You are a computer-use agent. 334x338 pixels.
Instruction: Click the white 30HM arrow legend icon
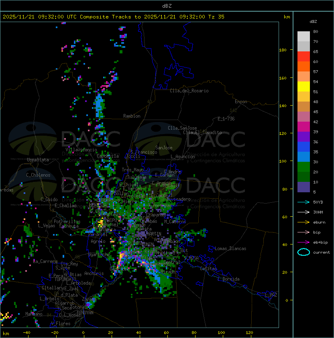(303, 212)
